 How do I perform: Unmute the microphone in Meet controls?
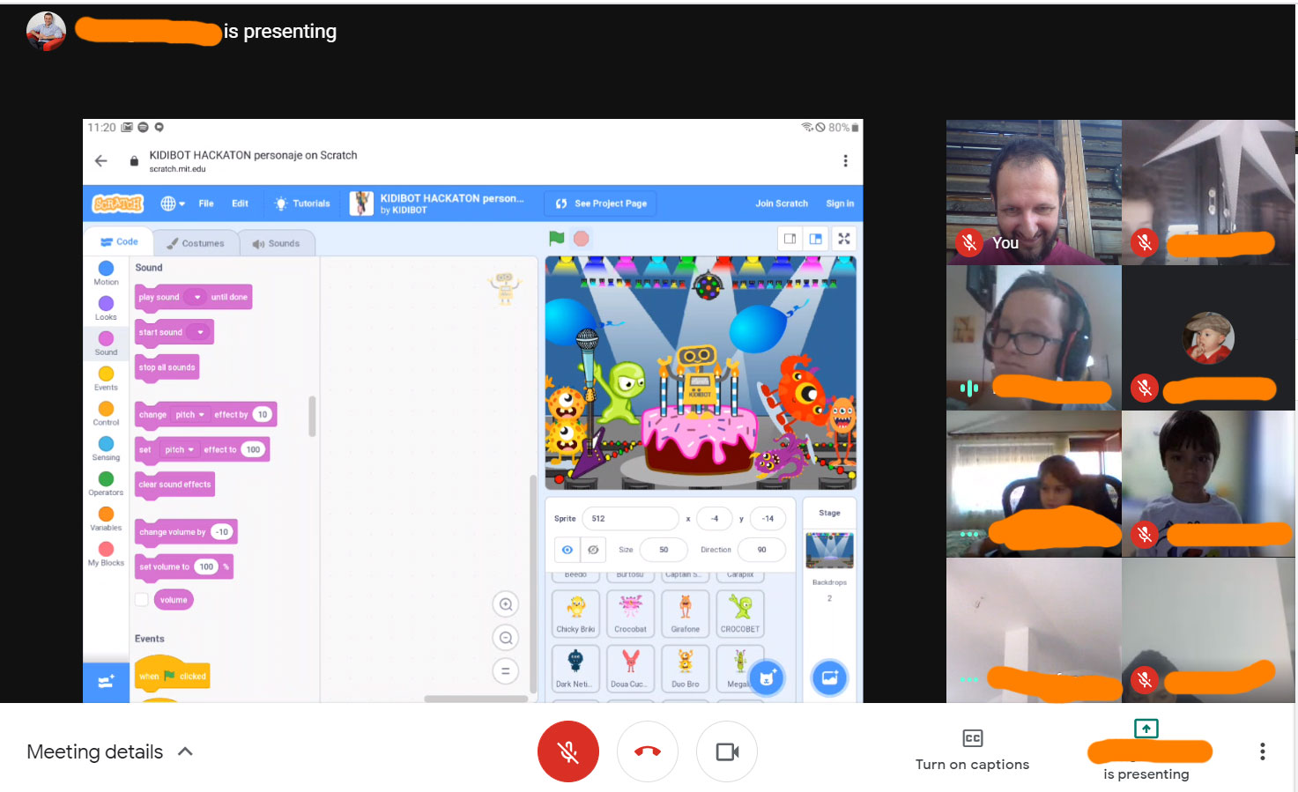568,751
